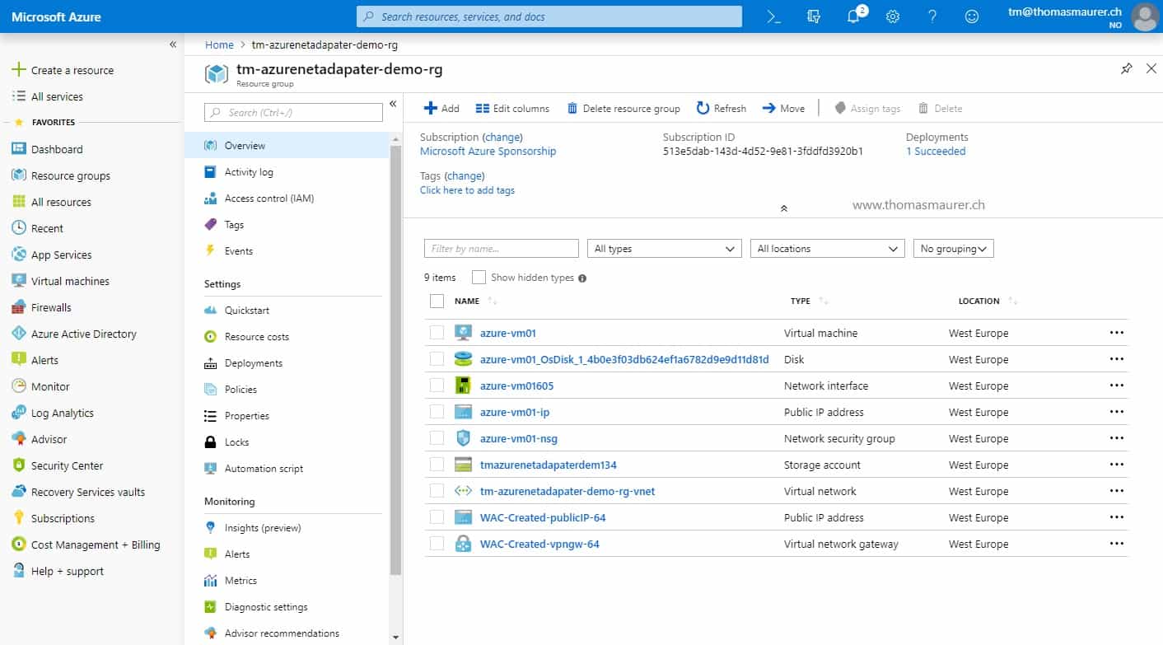Click the 1 Succeeded deployments link
The height and width of the screenshot is (645, 1163).
(x=936, y=152)
